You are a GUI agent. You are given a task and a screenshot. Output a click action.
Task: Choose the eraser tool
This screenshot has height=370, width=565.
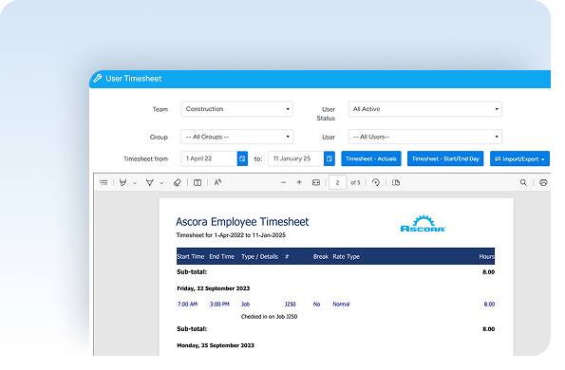click(177, 182)
